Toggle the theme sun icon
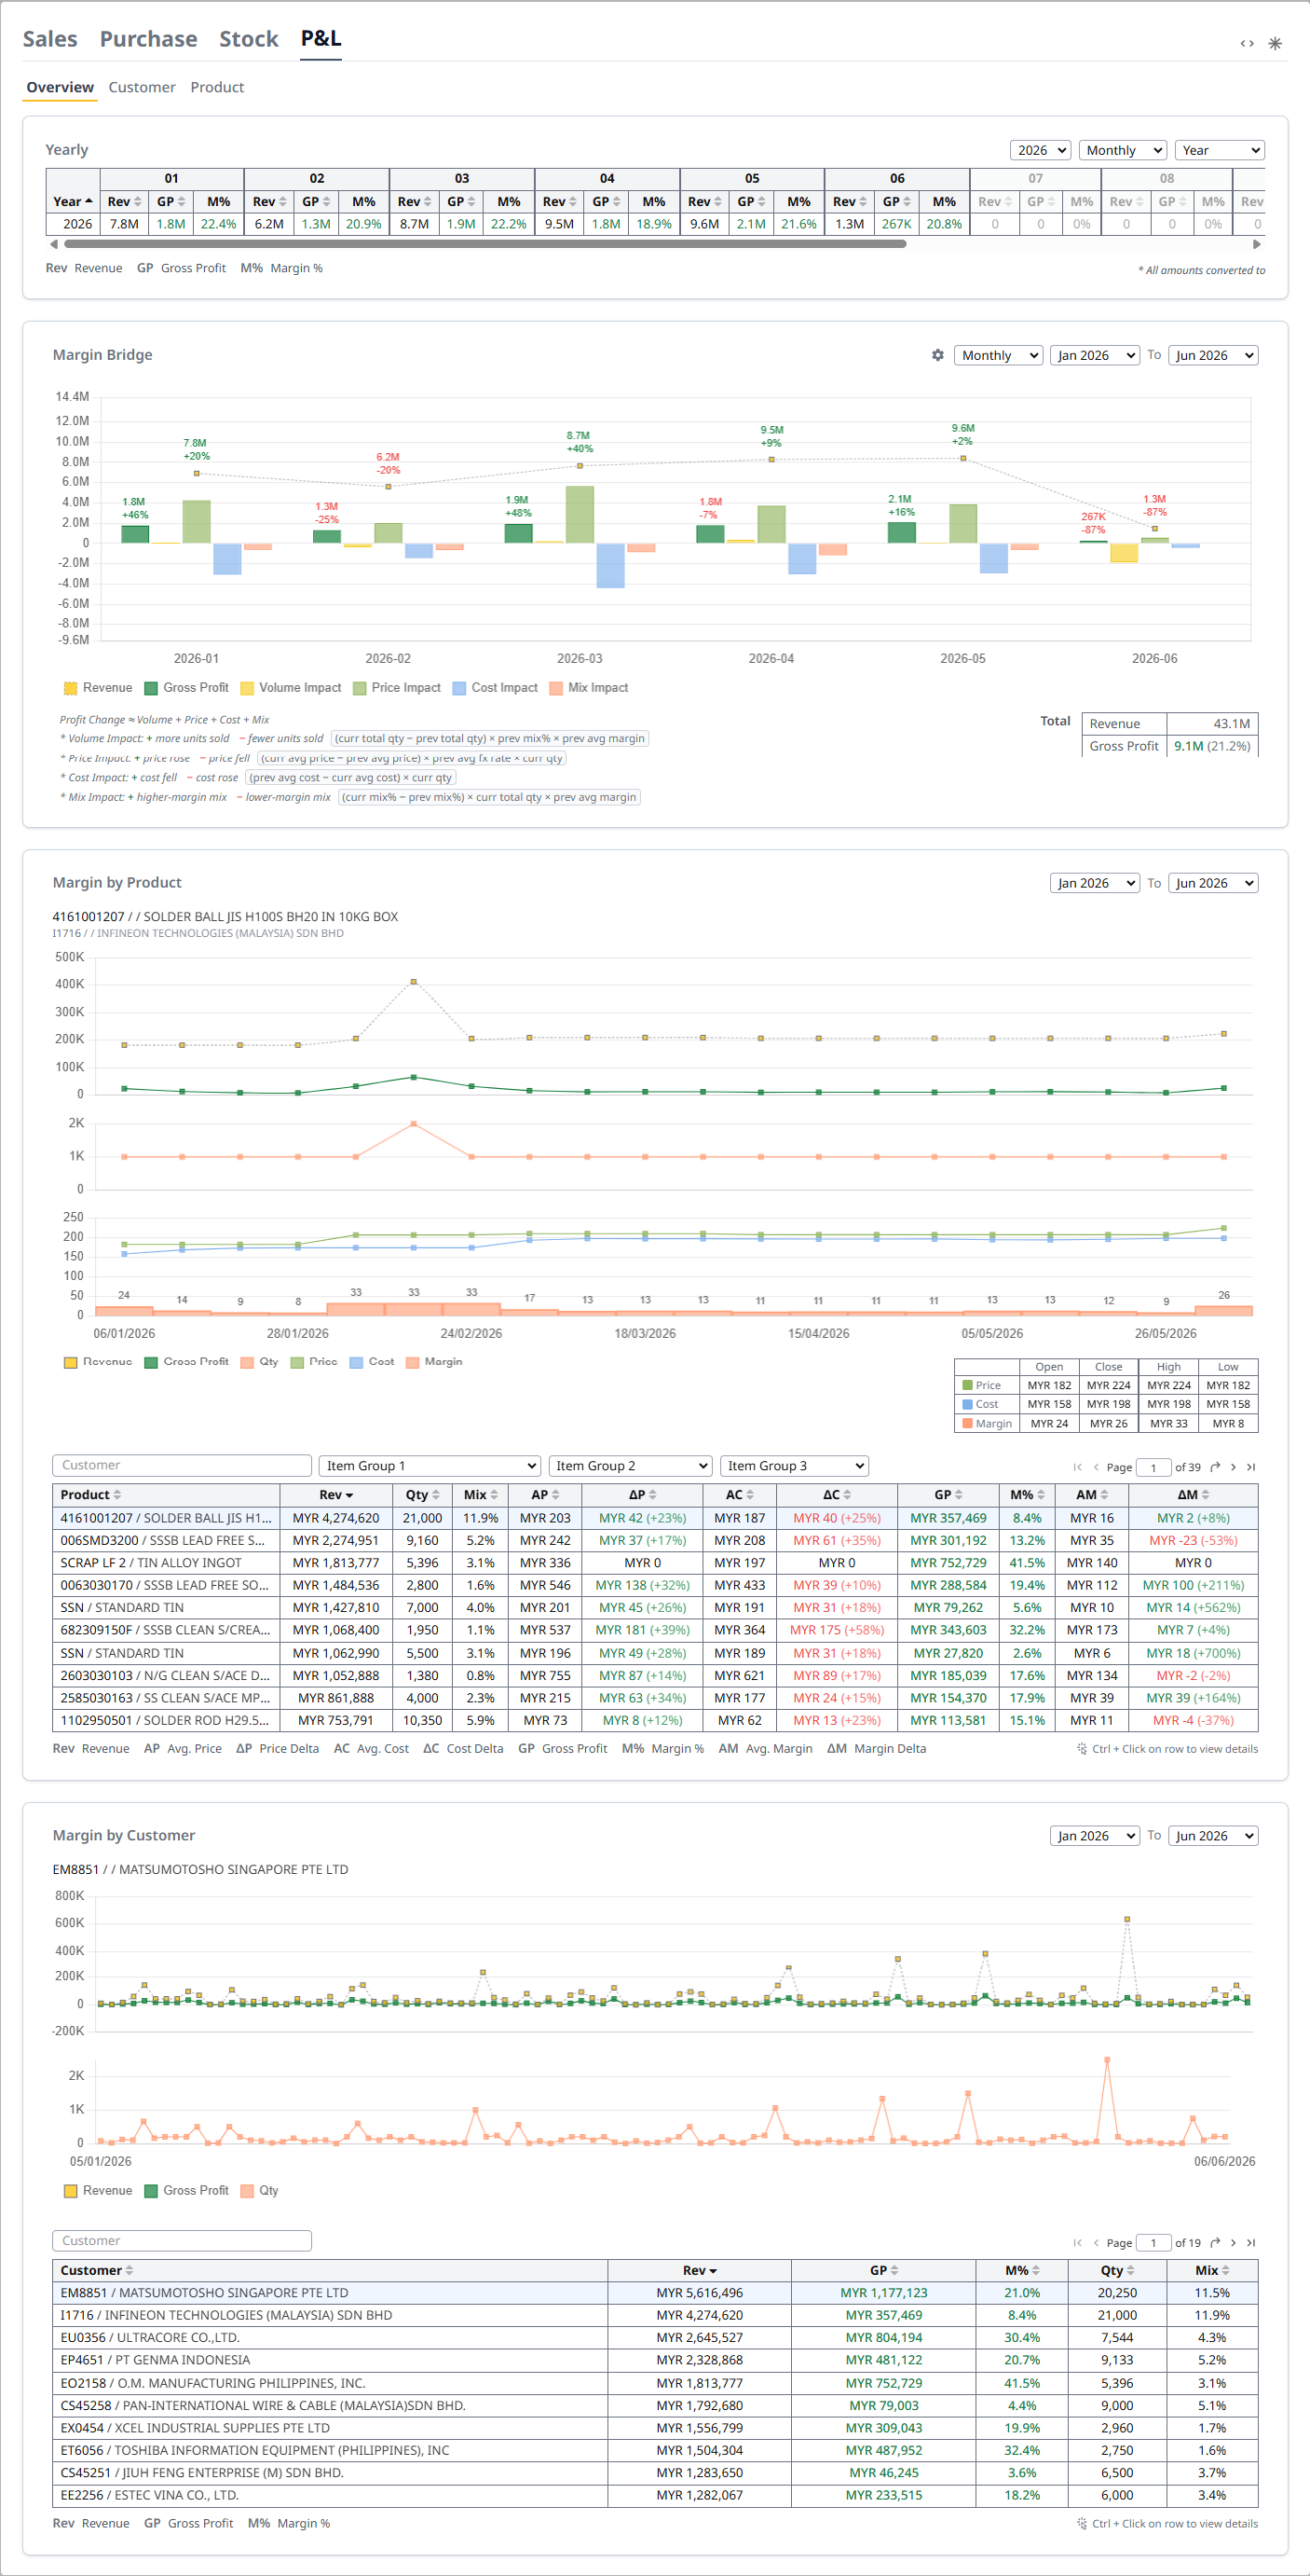Screen dimensions: 1310x2576 point(1274,43)
